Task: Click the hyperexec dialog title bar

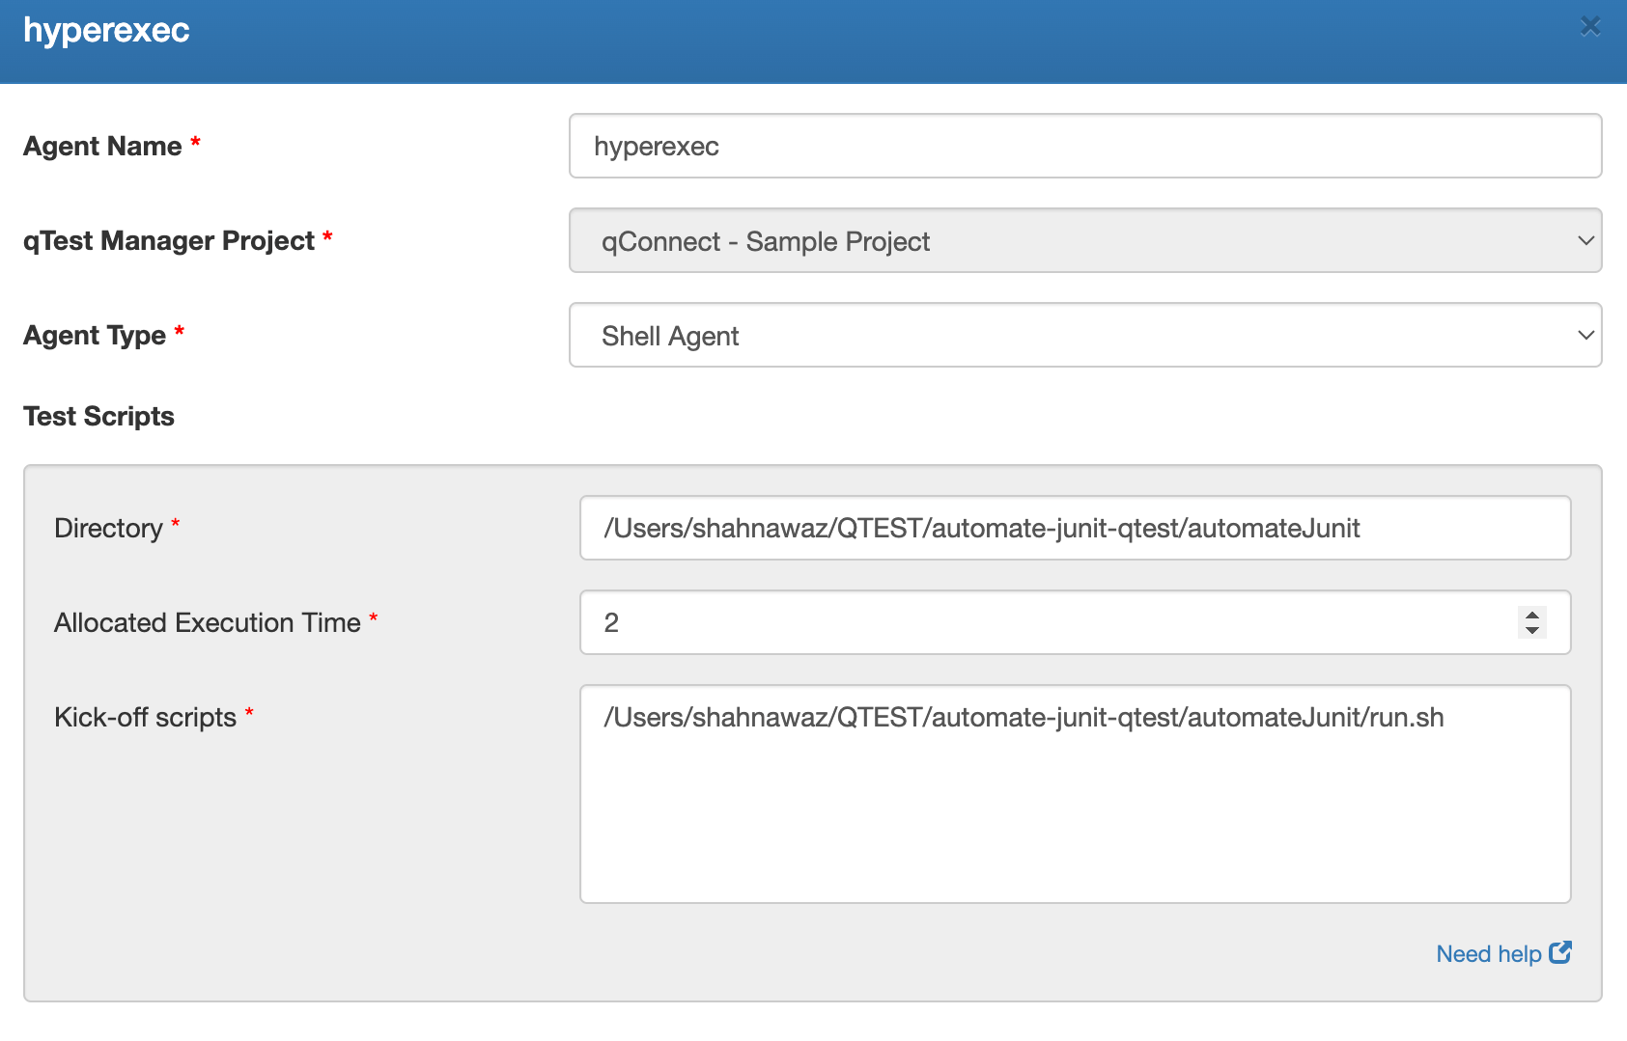Action: [x=676, y=30]
